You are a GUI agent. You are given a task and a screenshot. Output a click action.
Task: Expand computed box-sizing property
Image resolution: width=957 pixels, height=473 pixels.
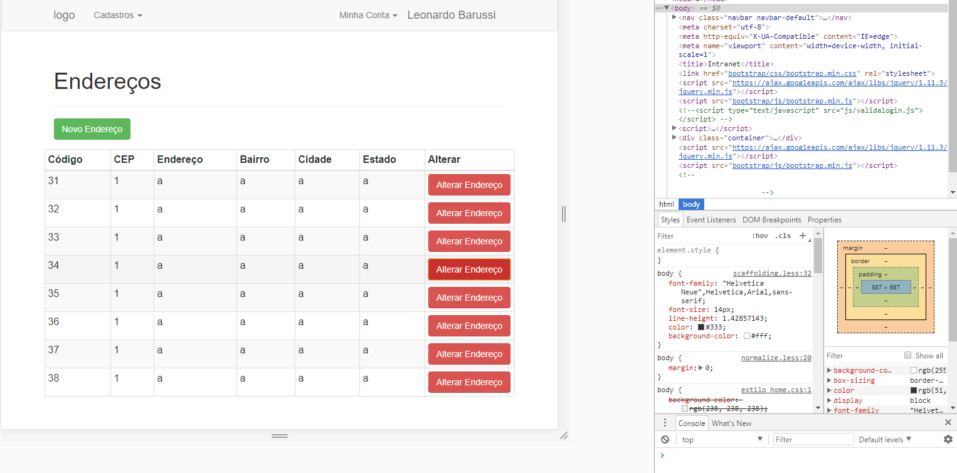829,380
